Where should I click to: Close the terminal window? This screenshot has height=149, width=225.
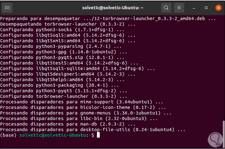click(x=218, y=8)
